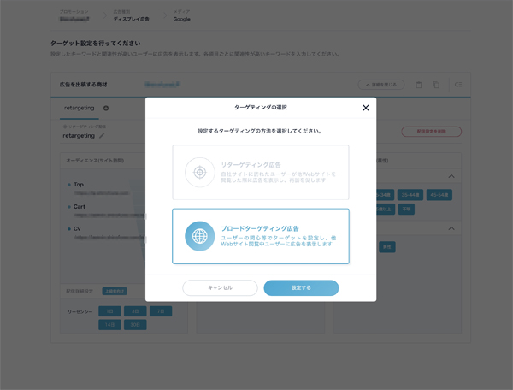Click the Top audience entry
The image size is (513, 390).
[79, 185]
